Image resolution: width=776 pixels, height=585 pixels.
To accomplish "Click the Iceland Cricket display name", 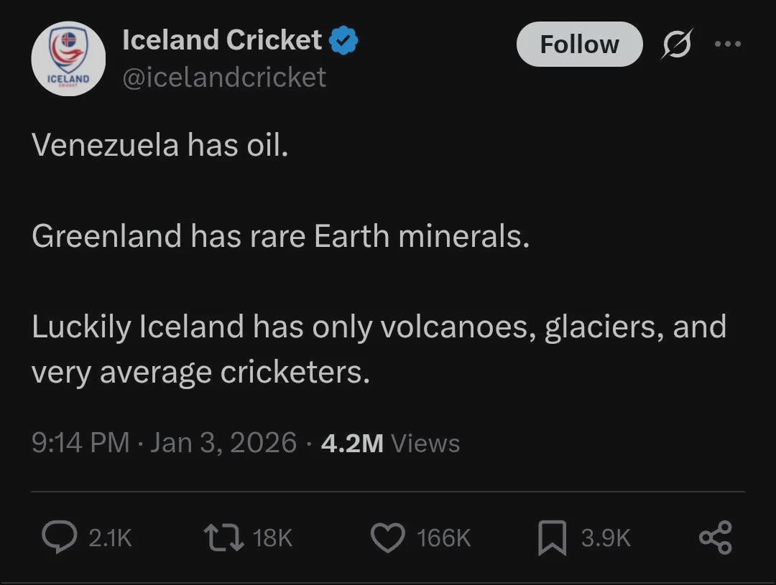I will [x=222, y=40].
